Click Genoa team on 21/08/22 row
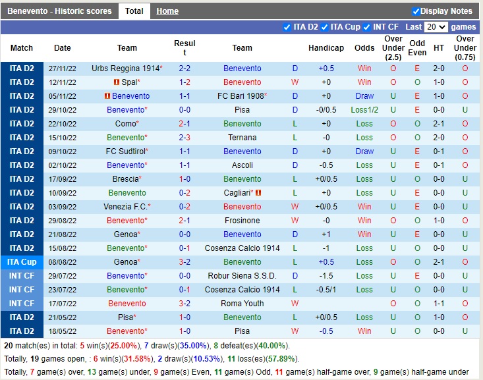 click(x=125, y=234)
